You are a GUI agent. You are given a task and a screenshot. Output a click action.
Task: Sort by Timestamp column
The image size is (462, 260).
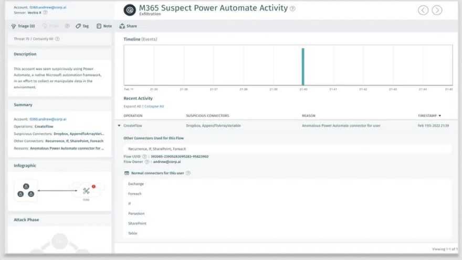(429, 116)
